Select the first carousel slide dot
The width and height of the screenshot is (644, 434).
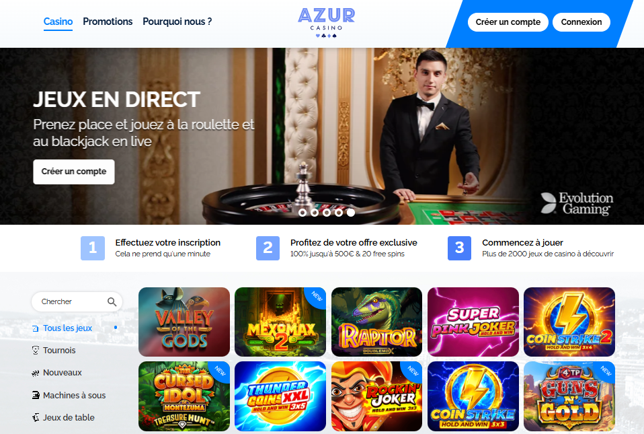click(x=303, y=213)
